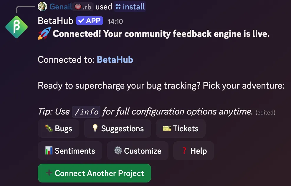Click the slash-command icon beside install
Image resolution: width=291 pixels, height=186 pixels.
[x=118, y=6]
